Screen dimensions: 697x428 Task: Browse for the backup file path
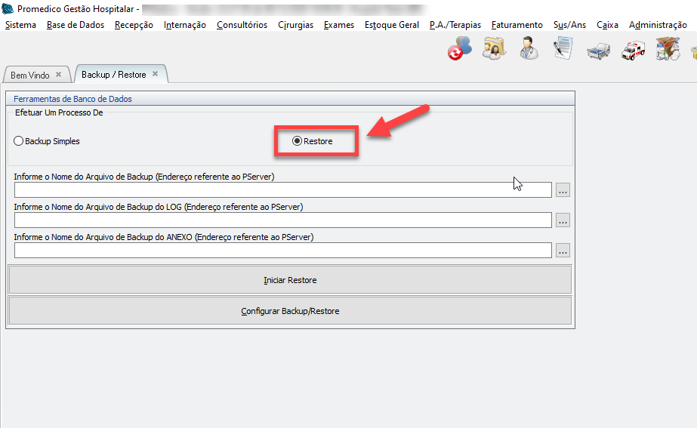563,190
